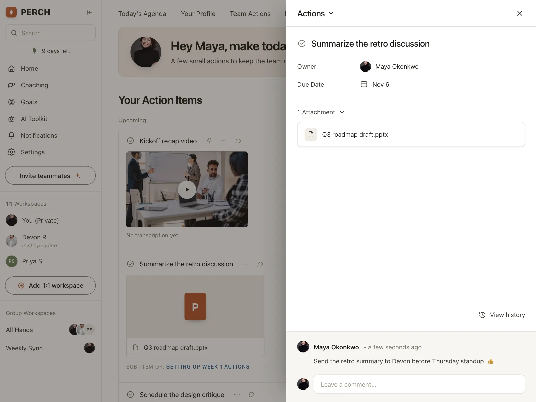Open the All Hands group workspace
This screenshot has width=536, height=402.
coord(19,330)
